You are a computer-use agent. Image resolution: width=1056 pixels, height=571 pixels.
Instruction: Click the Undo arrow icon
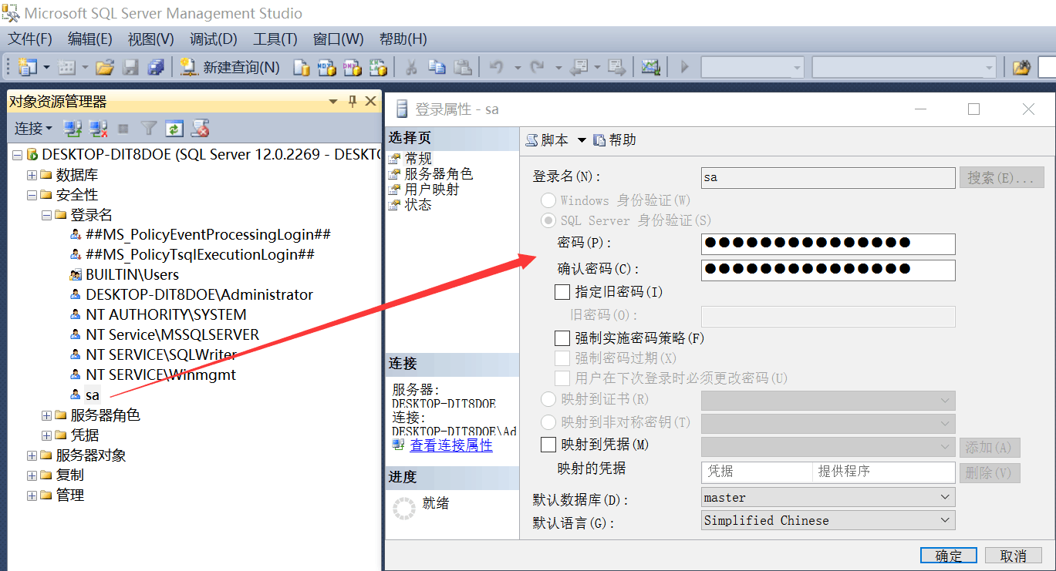click(x=497, y=67)
